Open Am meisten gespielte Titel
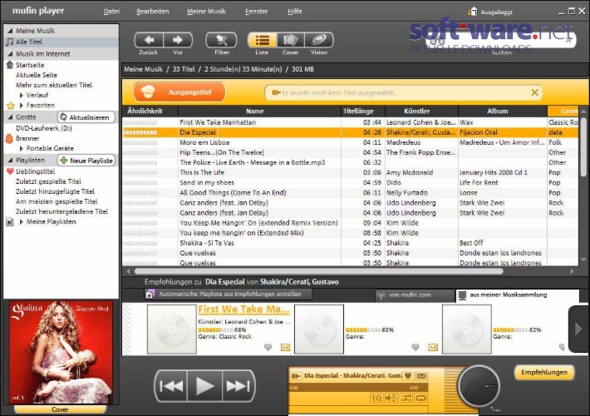This screenshot has width=590, height=416. click(x=57, y=201)
